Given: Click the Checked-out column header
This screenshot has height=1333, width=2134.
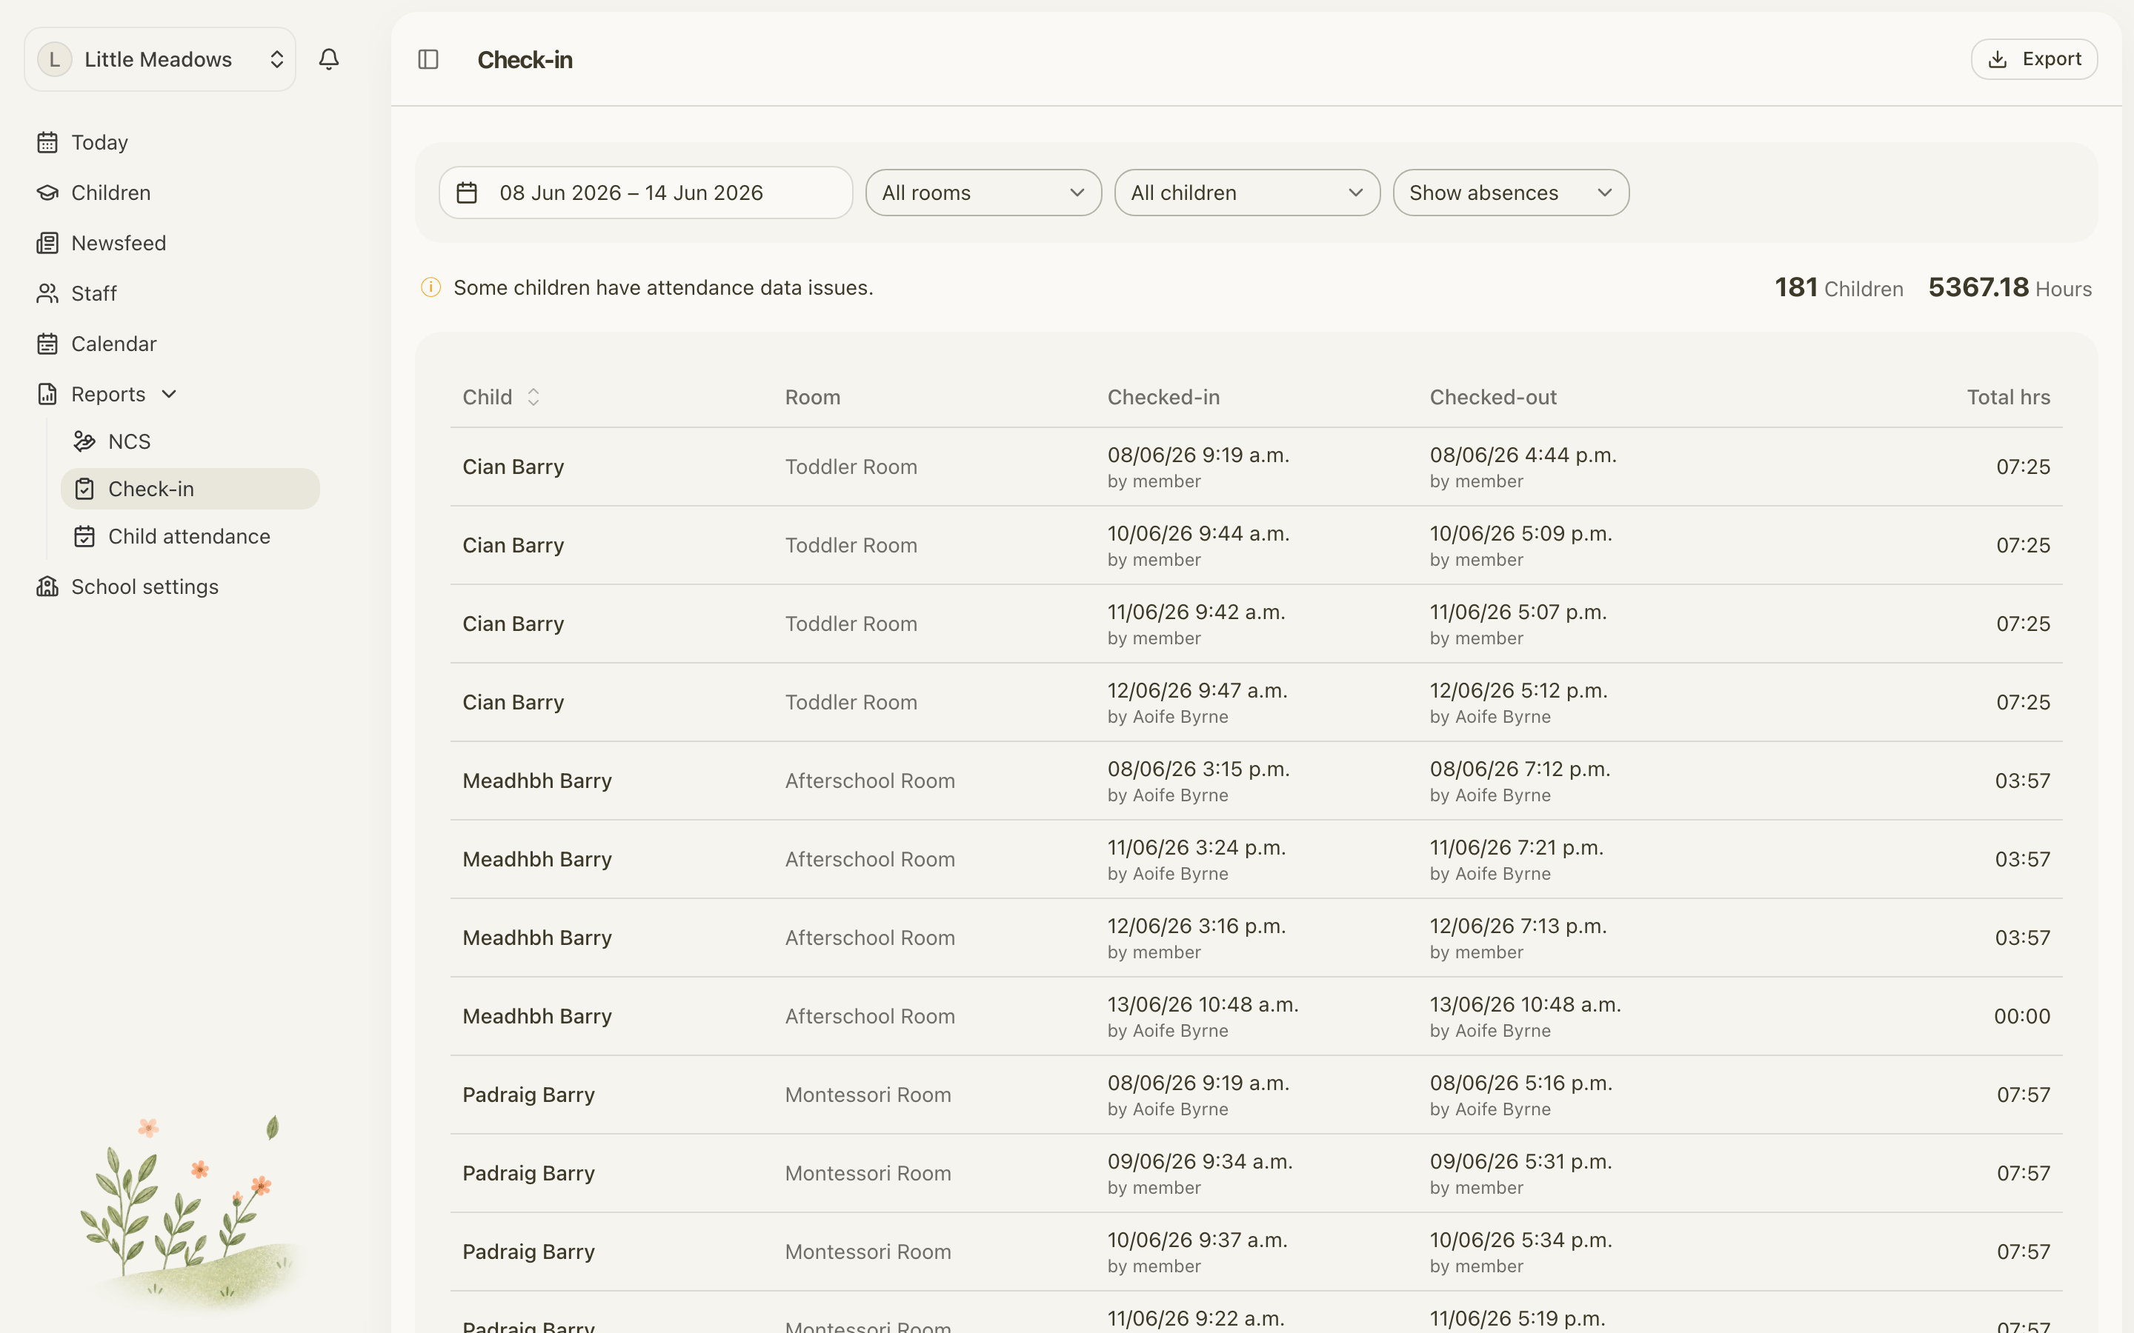Looking at the screenshot, I should [1493, 397].
